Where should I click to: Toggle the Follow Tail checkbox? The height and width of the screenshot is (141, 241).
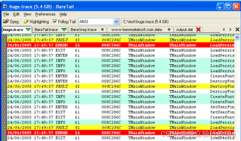pyautogui.click(x=55, y=21)
